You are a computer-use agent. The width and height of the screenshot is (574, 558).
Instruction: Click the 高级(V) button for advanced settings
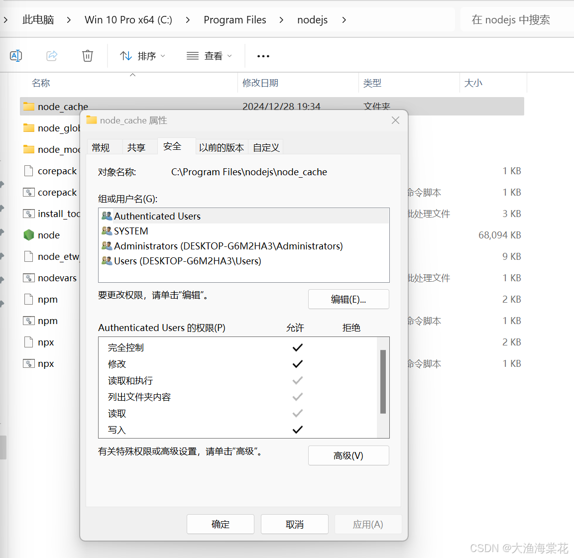[348, 455]
